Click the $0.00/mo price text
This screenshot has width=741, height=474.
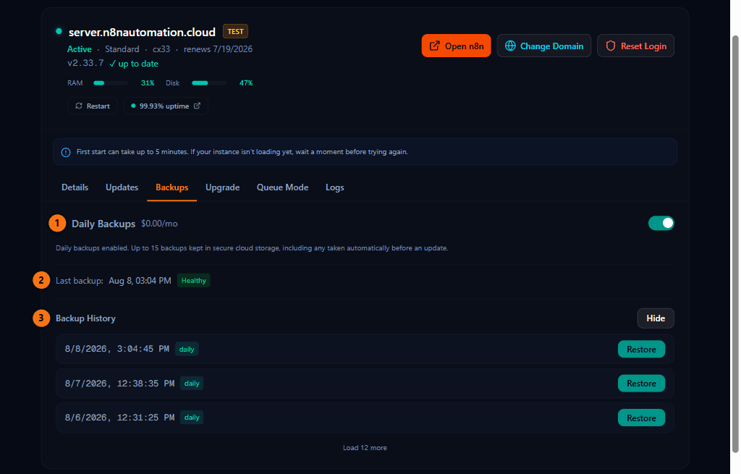click(x=159, y=224)
